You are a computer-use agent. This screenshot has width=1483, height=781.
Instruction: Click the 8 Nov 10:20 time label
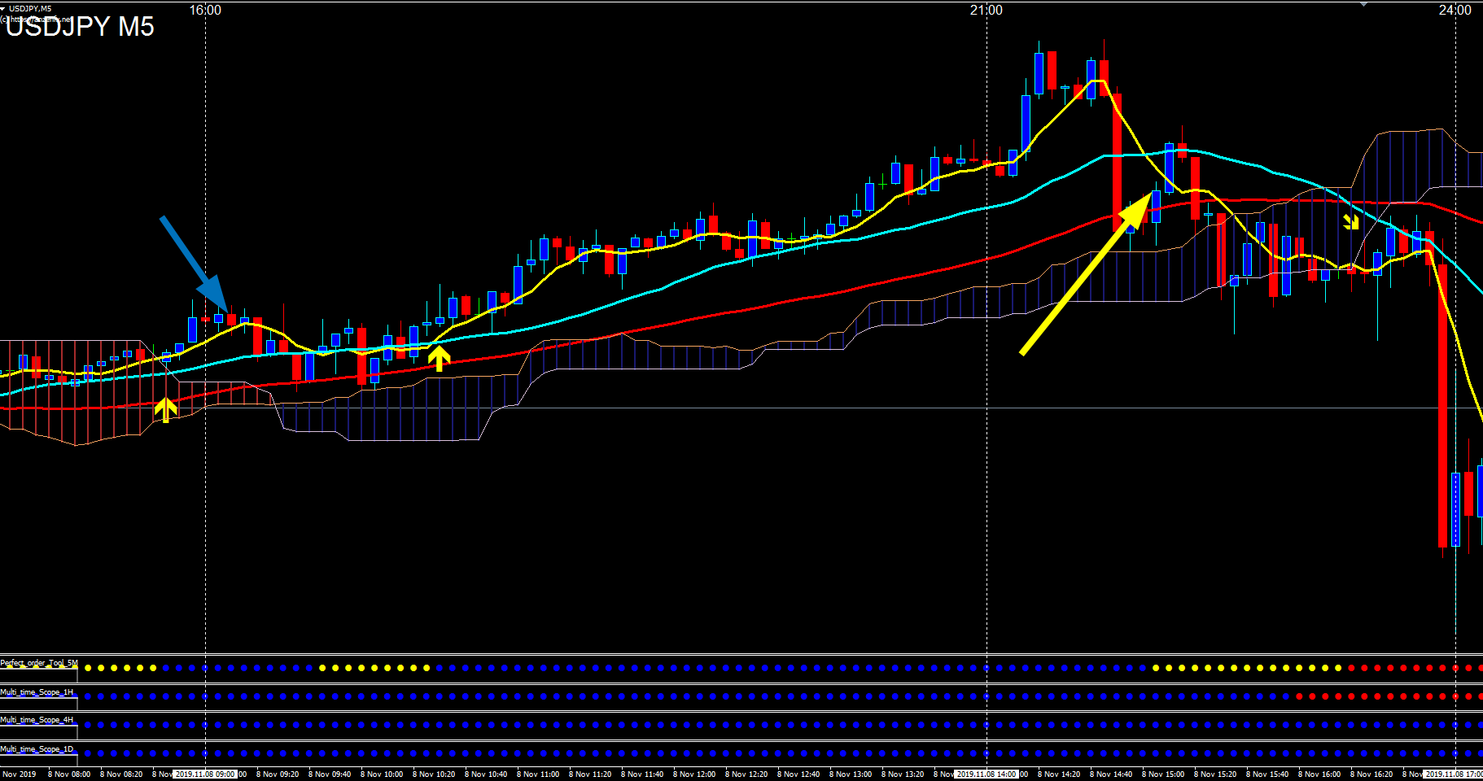pos(434,774)
